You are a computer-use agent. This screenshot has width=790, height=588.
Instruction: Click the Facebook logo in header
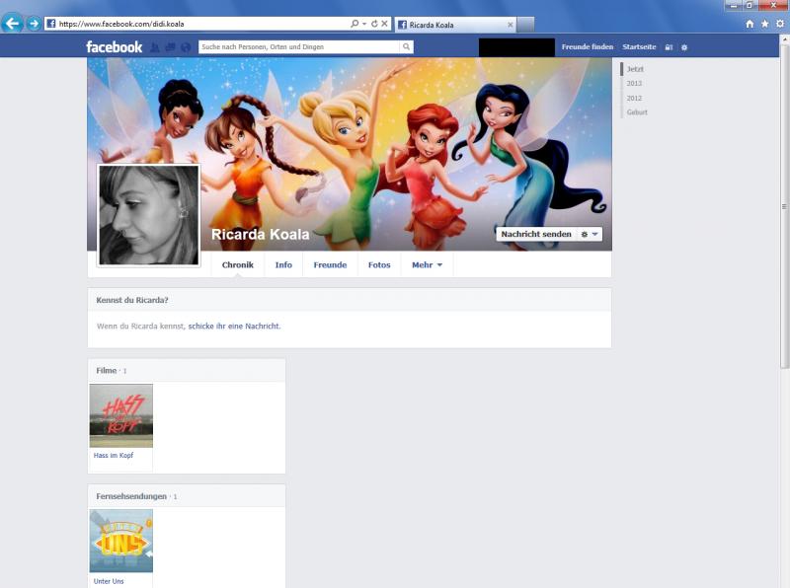point(114,46)
